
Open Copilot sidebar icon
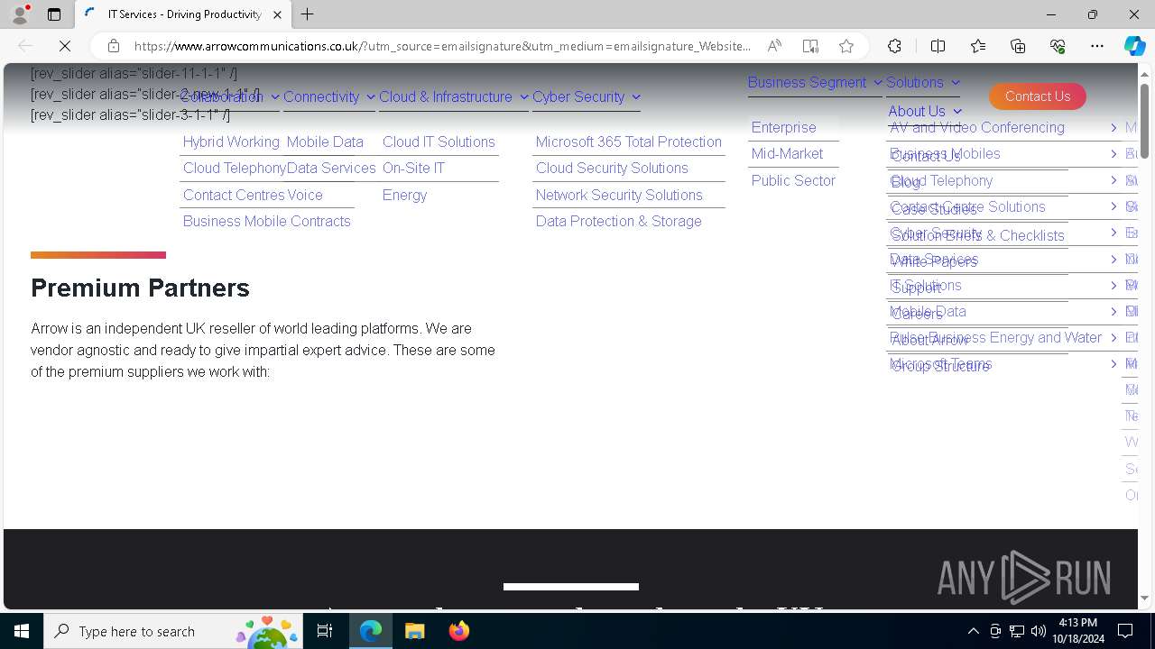[x=1134, y=46]
